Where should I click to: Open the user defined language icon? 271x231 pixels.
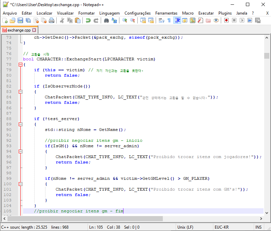[185, 21]
